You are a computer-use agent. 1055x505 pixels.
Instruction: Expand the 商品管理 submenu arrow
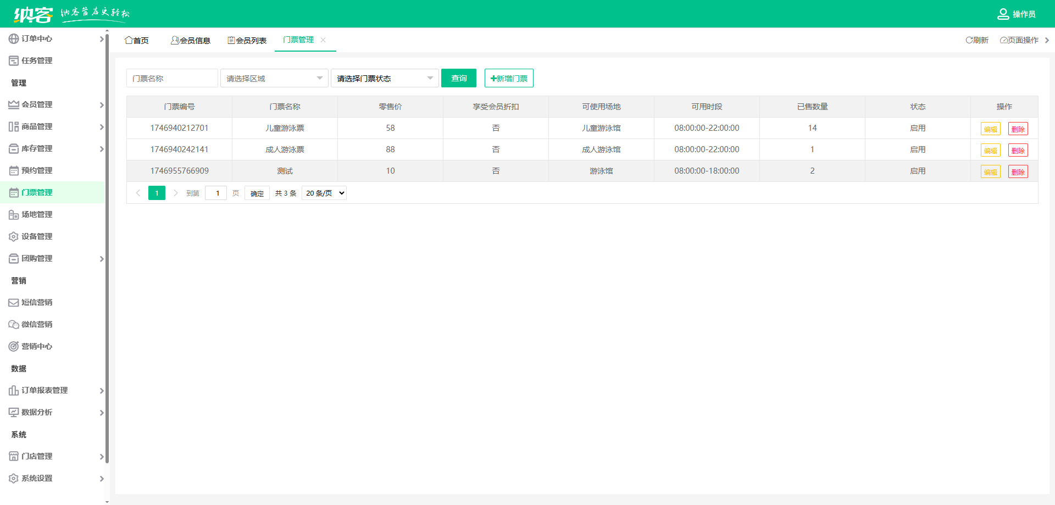102,127
